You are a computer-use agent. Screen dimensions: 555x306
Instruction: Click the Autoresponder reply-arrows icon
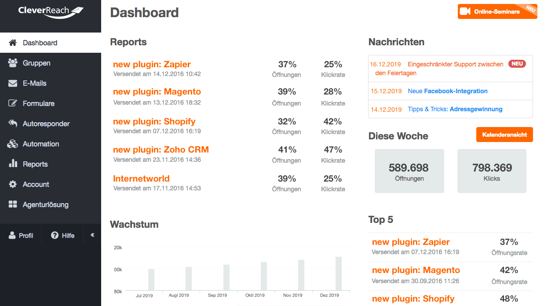(x=13, y=124)
